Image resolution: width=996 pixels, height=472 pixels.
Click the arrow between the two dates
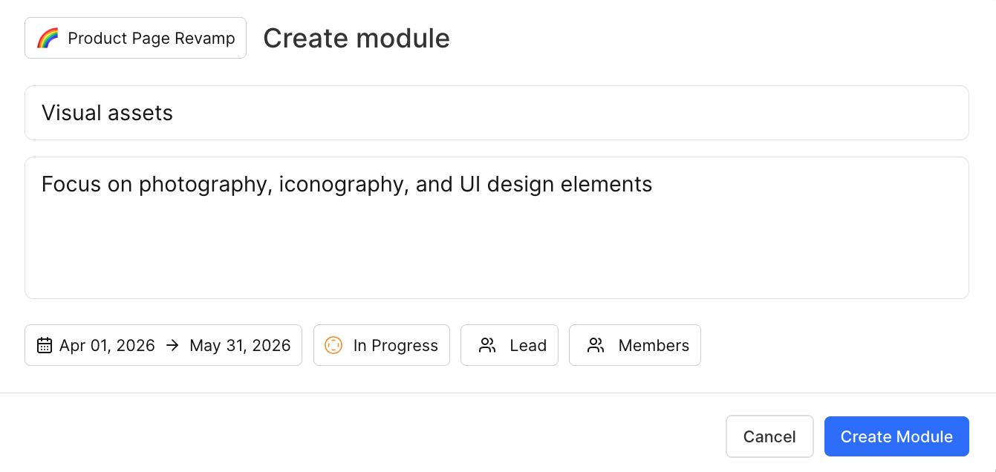click(x=171, y=345)
